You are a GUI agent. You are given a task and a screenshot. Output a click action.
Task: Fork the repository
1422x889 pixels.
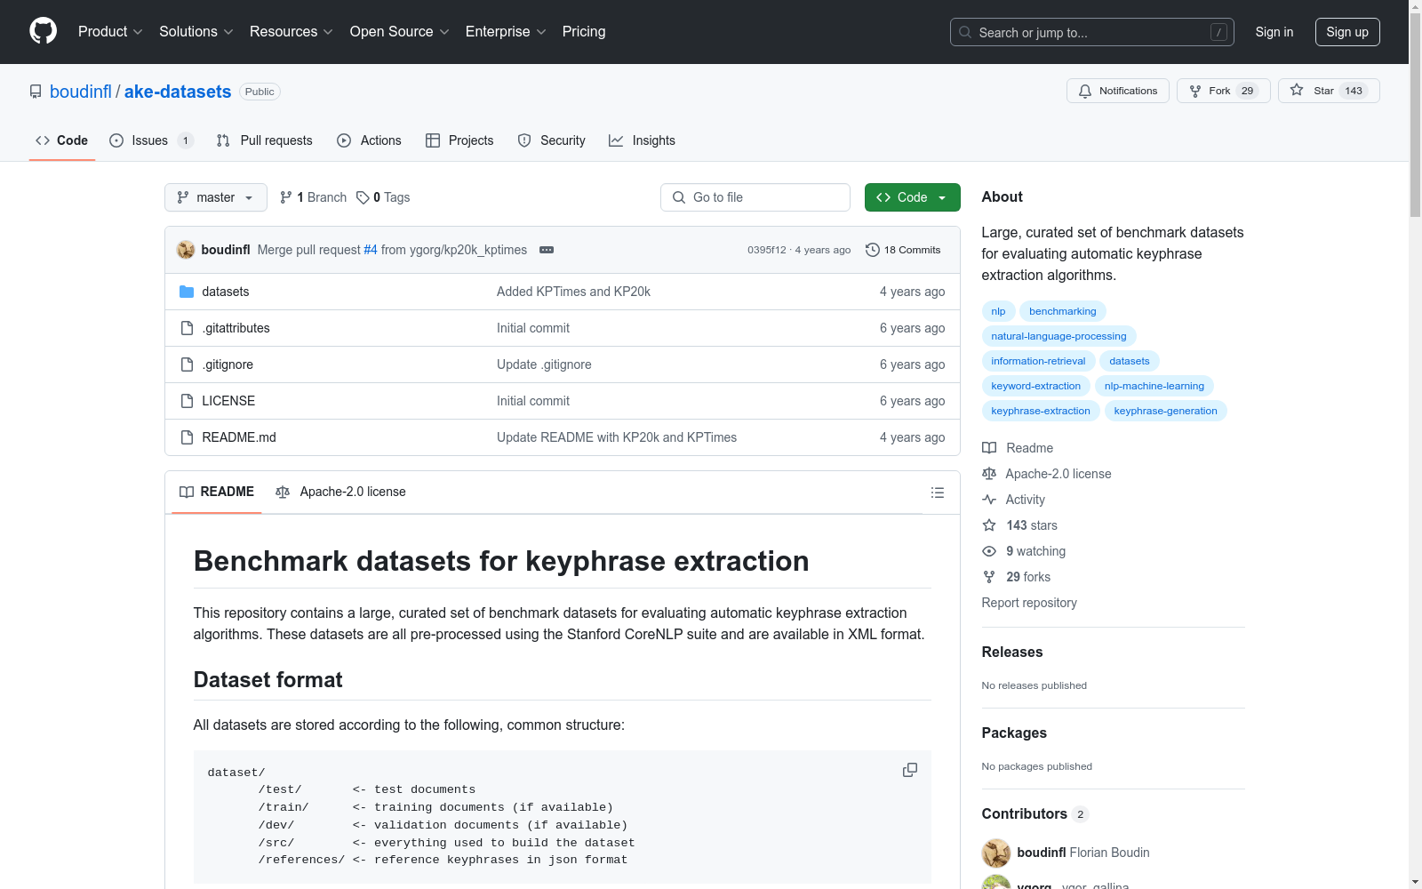coord(1224,91)
